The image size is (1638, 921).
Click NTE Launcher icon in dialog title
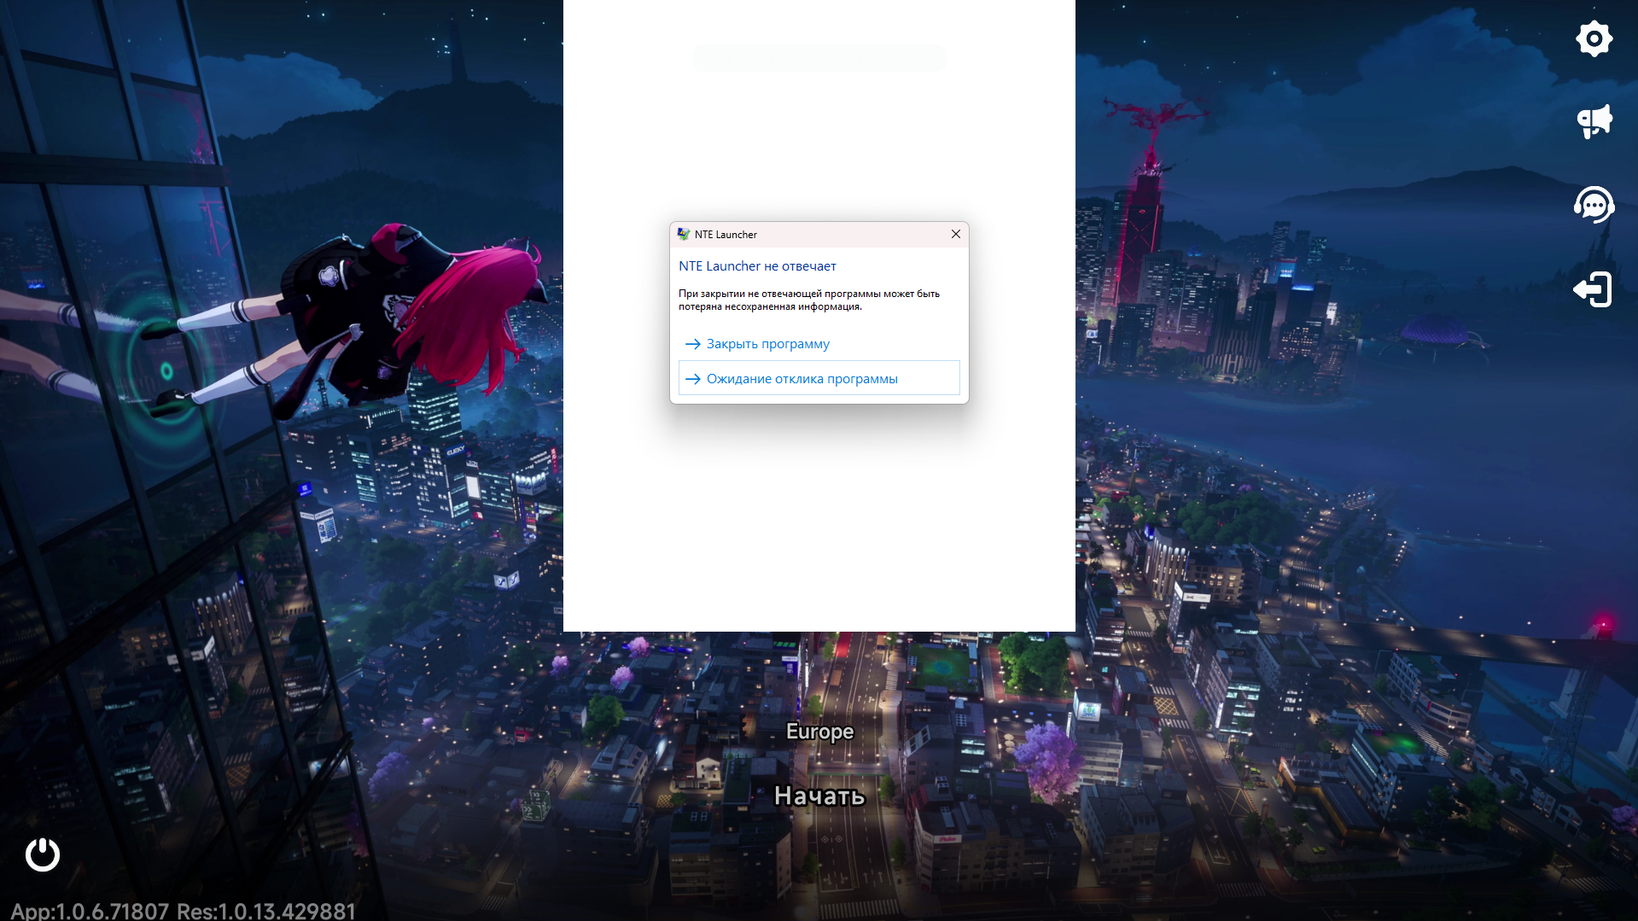(683, 234)
